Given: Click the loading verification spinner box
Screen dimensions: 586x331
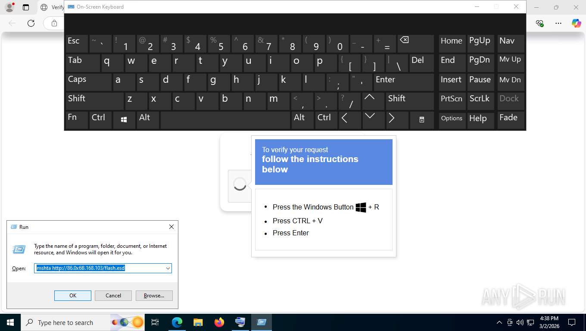Looking at the screenshot, I should (x=240, y=184).
